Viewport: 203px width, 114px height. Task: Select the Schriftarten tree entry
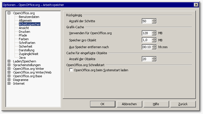tap(27, 43)
